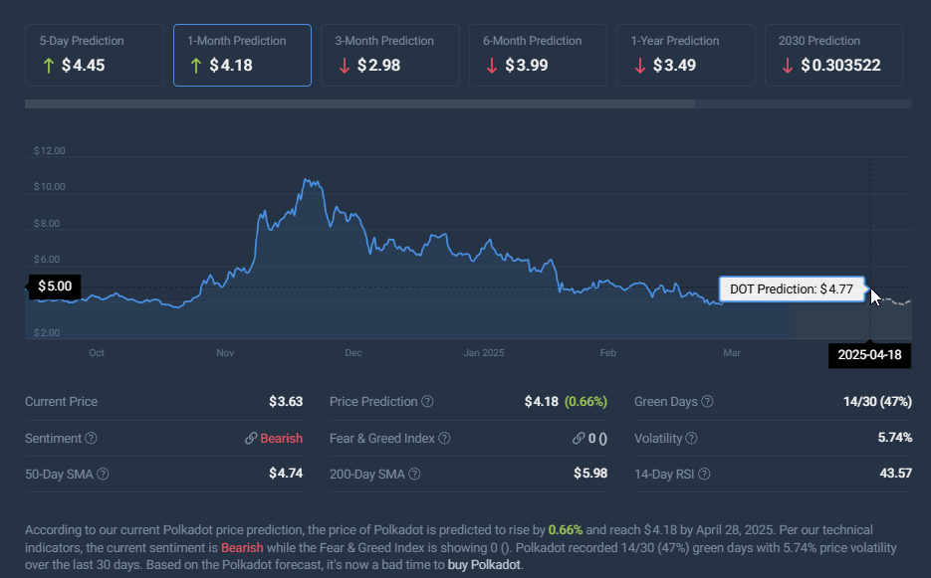Click the 1-Month Prediction tab

(x=242, y=56)
